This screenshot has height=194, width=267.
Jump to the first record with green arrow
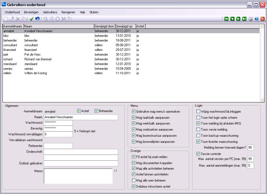pos(226,19)
